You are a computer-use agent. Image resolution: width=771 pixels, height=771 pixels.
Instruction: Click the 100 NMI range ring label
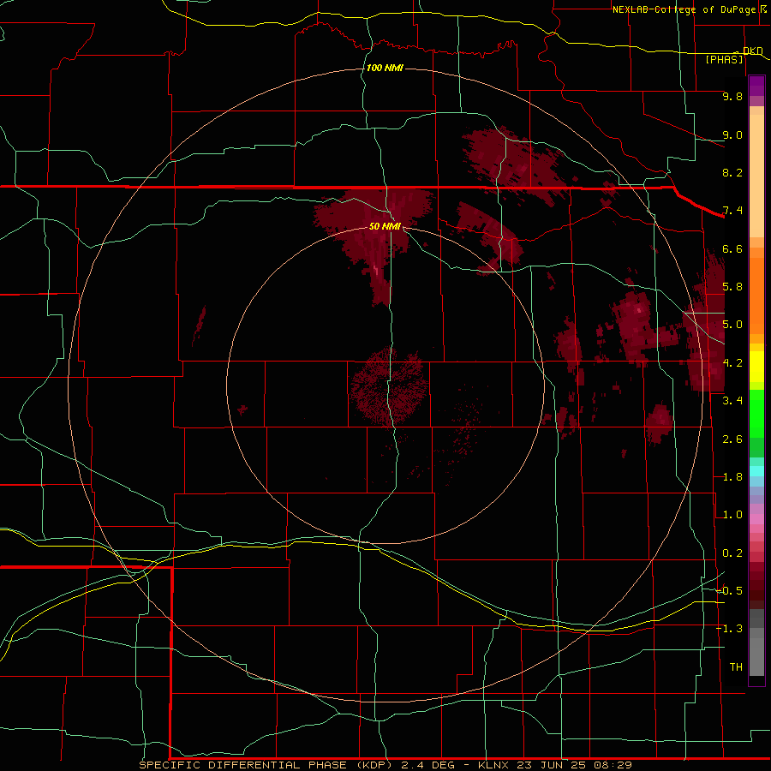[385, 68]
